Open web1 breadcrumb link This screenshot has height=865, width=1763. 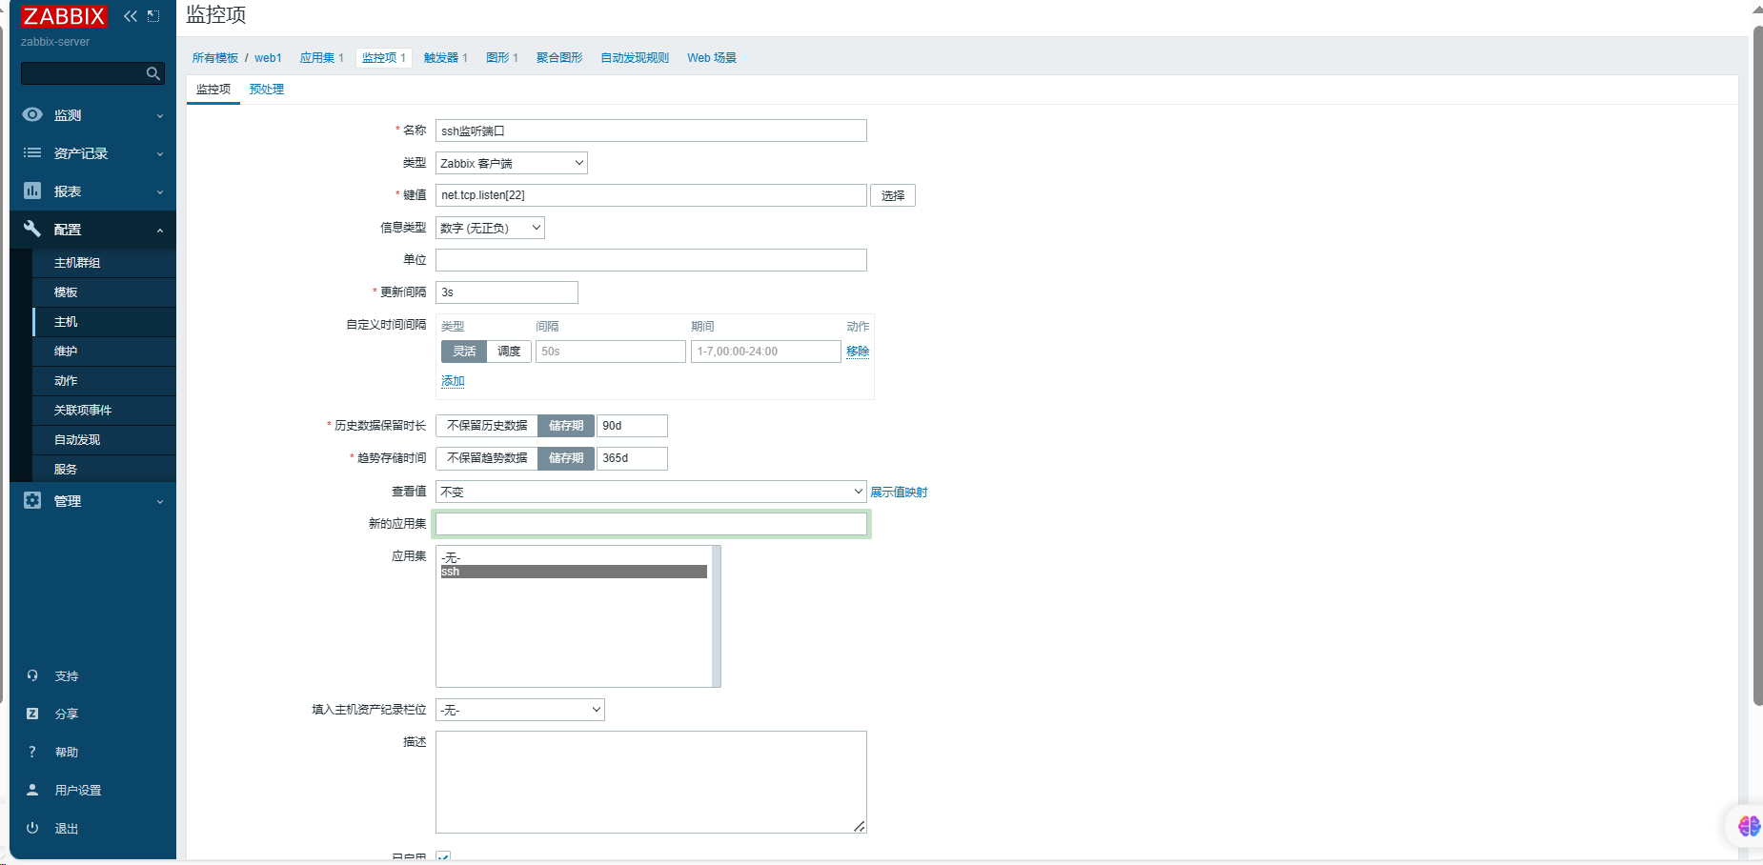[268, 58]
